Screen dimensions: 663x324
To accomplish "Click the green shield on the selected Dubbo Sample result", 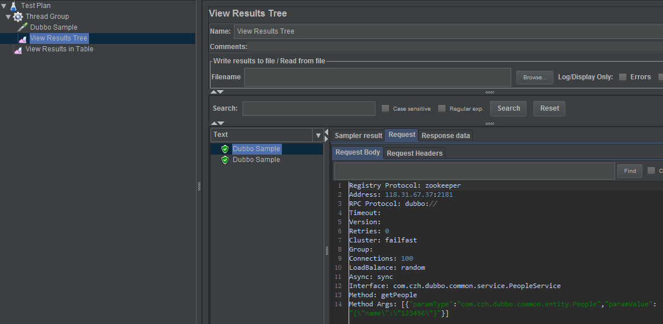I will coord(225,149).
